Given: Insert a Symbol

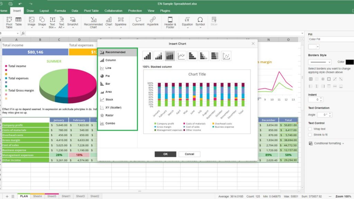Looking at the screenshot, I should point(200,22).
